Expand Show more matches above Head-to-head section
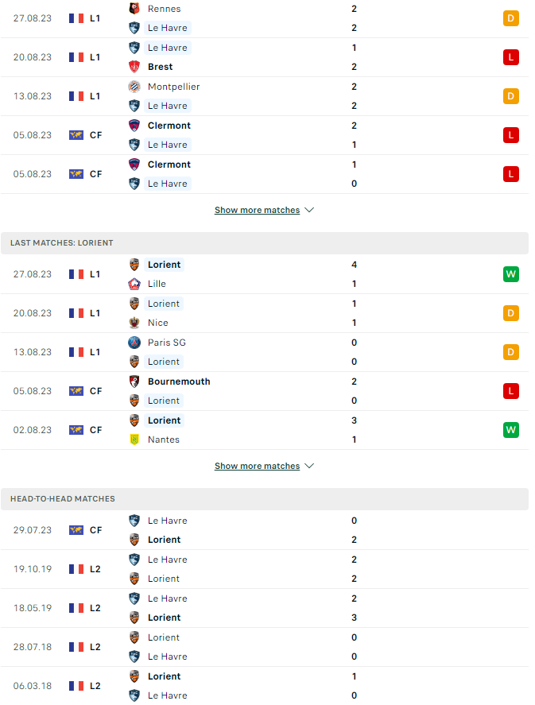The width and height of the screenshot is (535, 705). pos(264,467)
